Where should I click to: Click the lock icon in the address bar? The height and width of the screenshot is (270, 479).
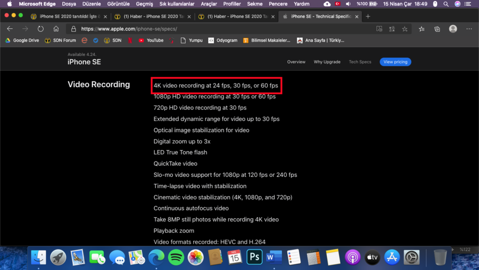[73, 29]
